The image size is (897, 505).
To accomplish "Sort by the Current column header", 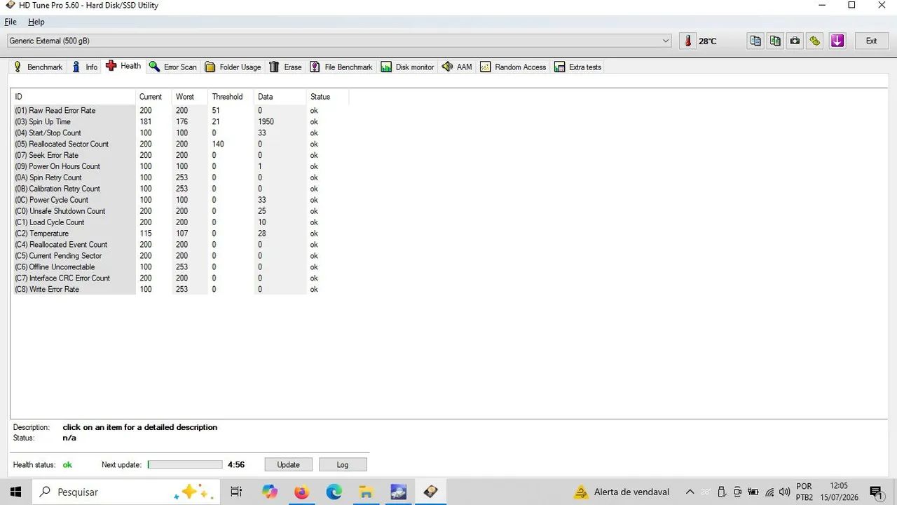I will click(153, 97).
